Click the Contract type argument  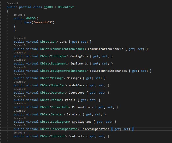pos(58,136)
